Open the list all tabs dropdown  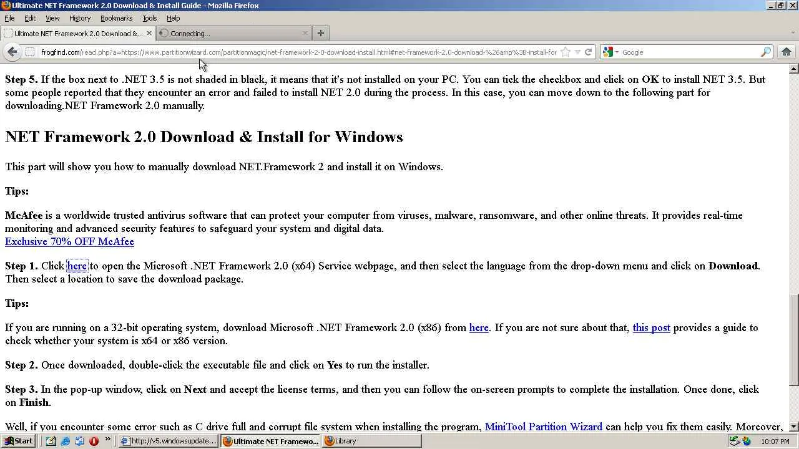coord(792,33)
